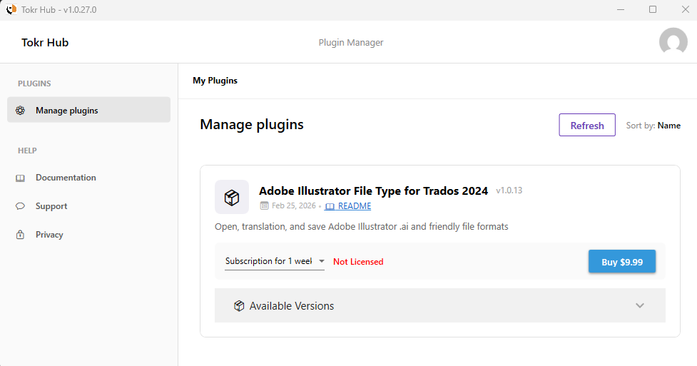Change the Sort by Name option
This screenshot has width=697, height=366.
pos(653,126)
